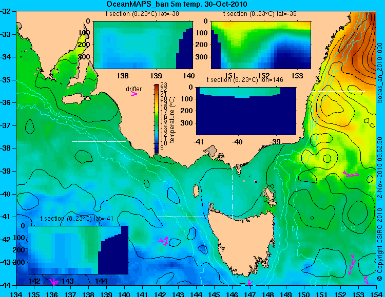Select the 't section (8..23°C) lat=-38' heading

click(x=142, y=14)
